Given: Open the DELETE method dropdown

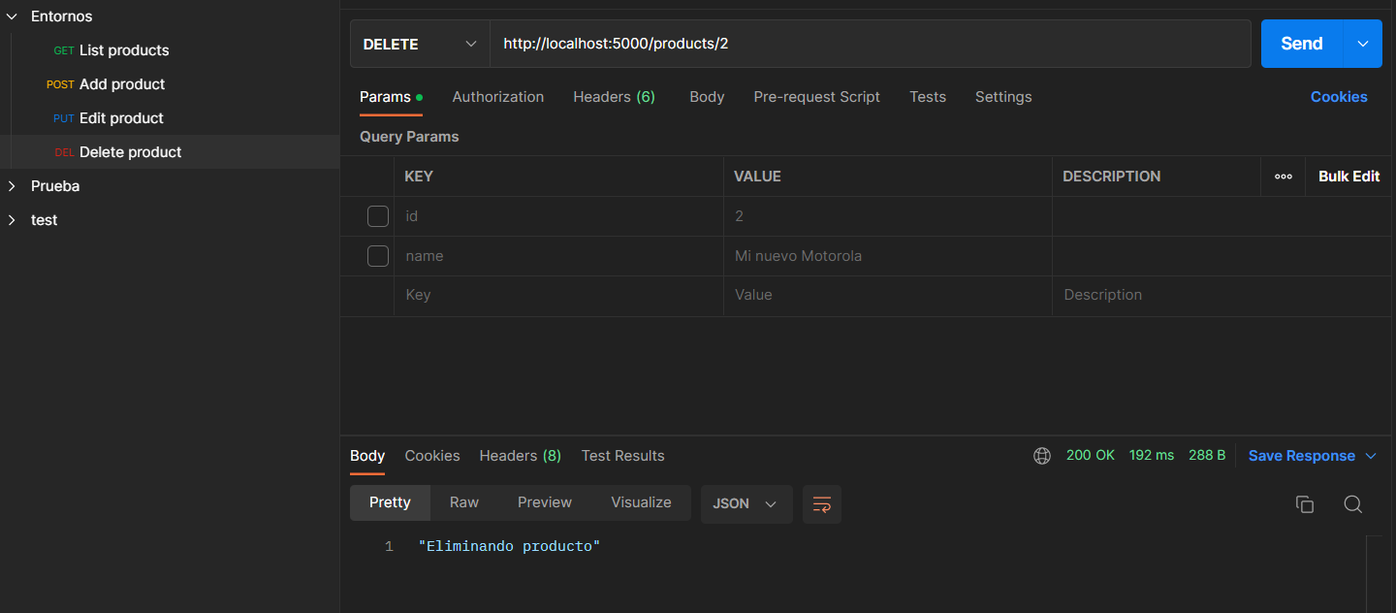Looking at the screenshot, I should pos(420,44).
